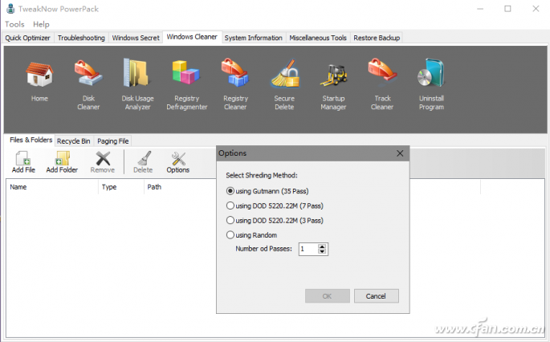Maximize the TweakNow PowerPack window

507,9
